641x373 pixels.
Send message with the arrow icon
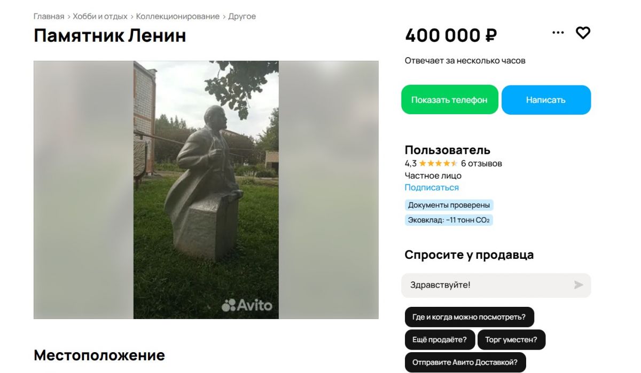click(579, 285)
